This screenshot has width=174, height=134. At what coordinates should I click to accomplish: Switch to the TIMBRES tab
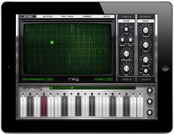click(x=87, y=16)
